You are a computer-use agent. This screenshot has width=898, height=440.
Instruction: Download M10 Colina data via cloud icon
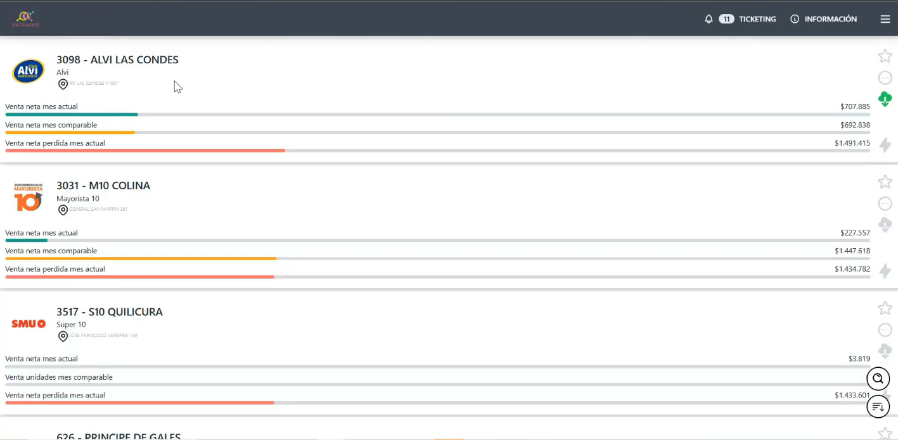click(885, 225)
